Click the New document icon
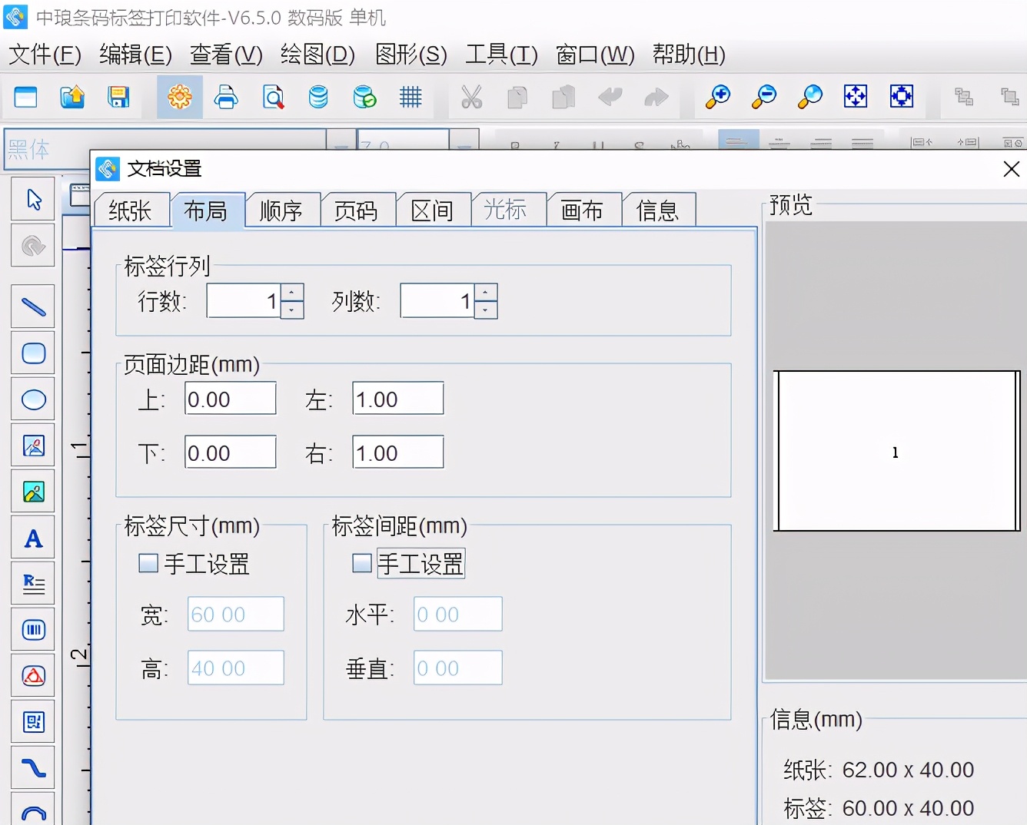 coord(26,97)
